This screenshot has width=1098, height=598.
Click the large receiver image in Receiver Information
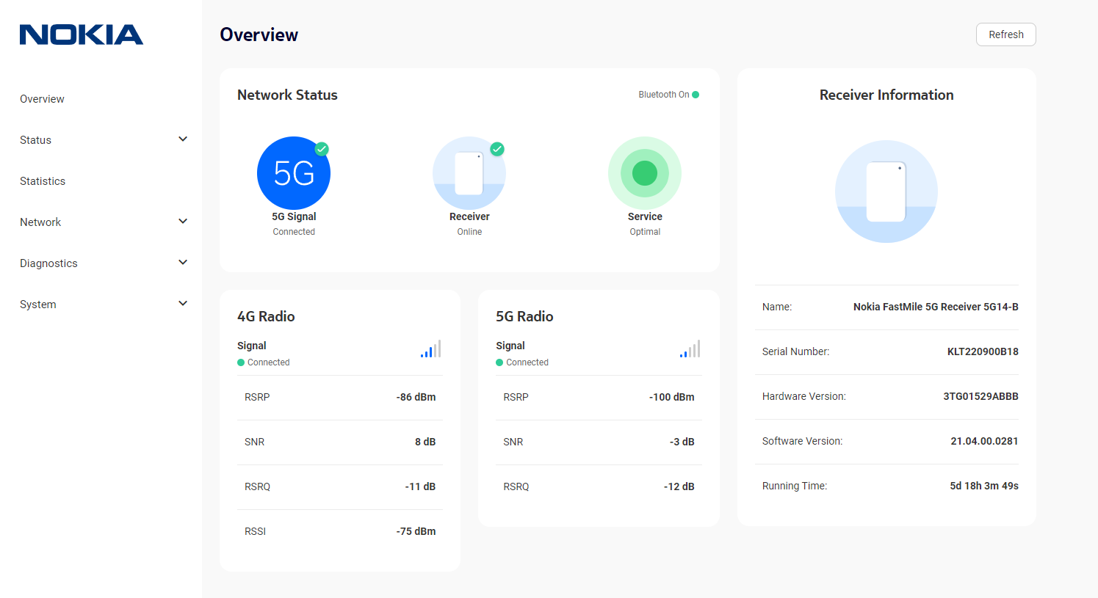(886, 192)
